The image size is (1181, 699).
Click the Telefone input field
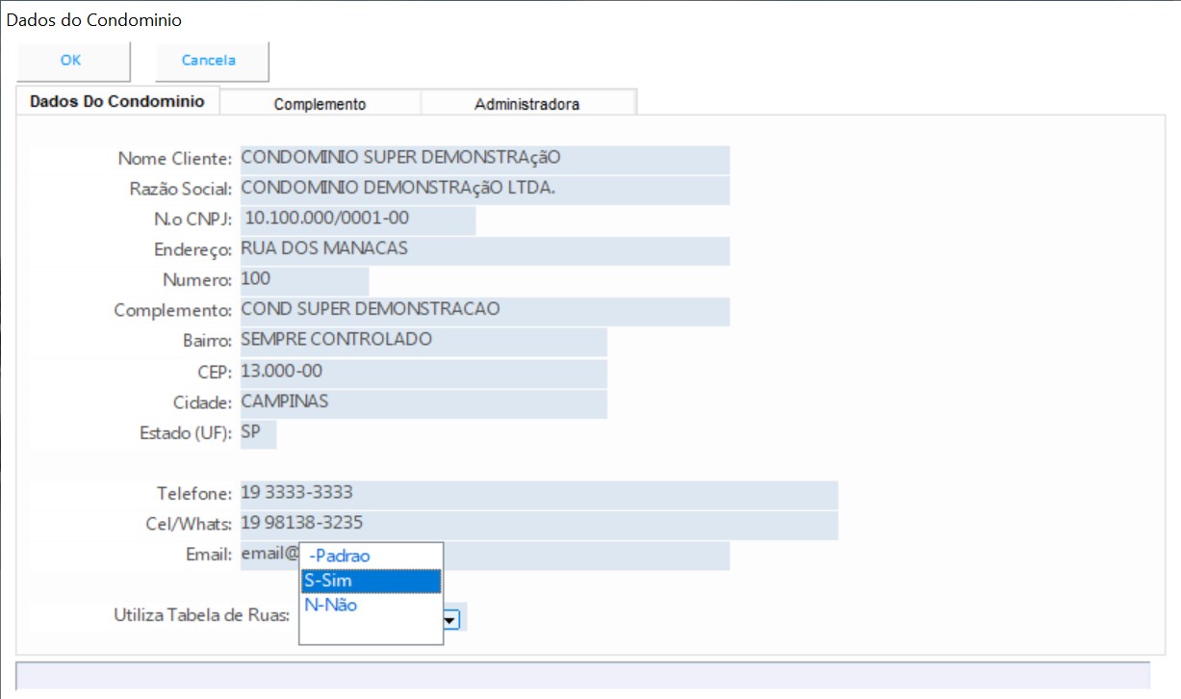point(538,495)
